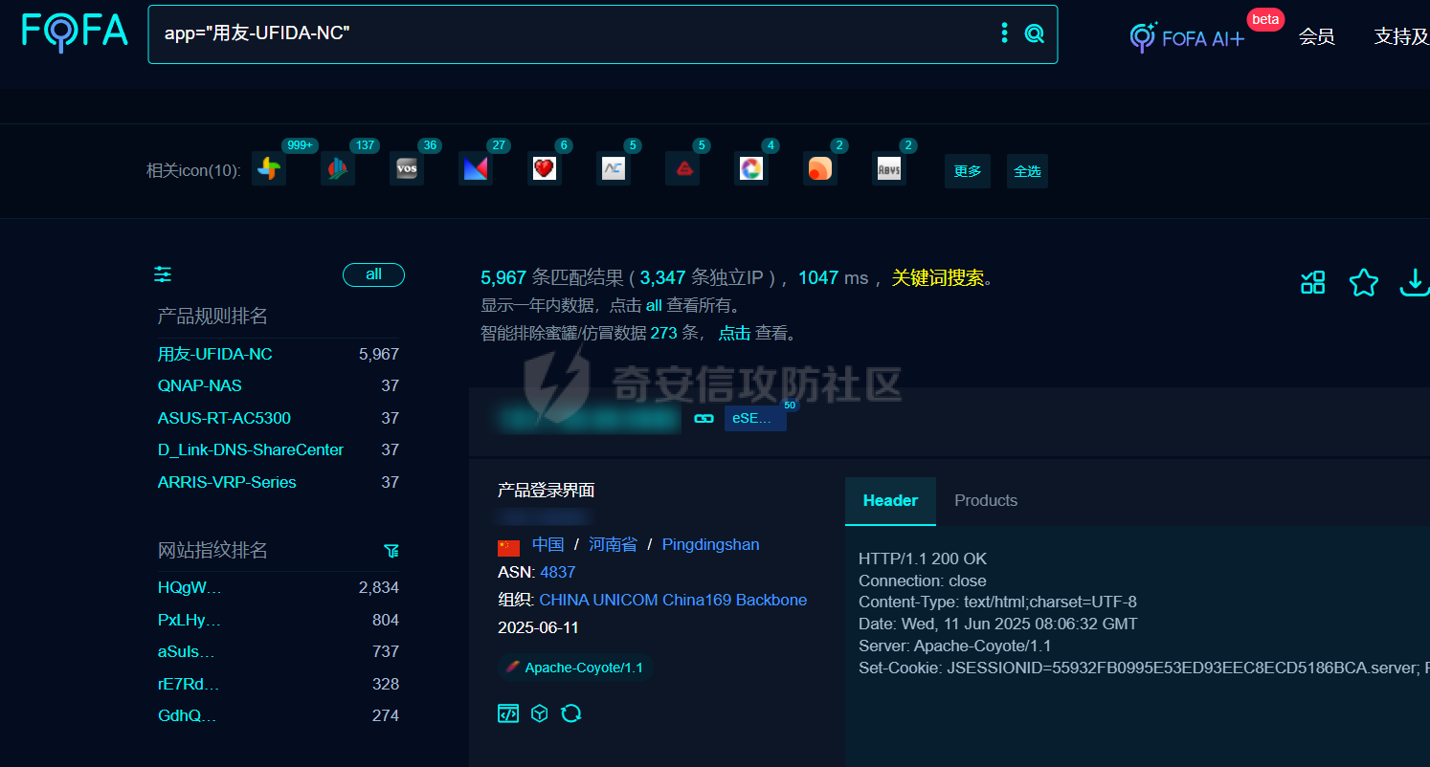
Task: Filter by 用友-UFIDA-NC product rule
Action: (215, 354)
